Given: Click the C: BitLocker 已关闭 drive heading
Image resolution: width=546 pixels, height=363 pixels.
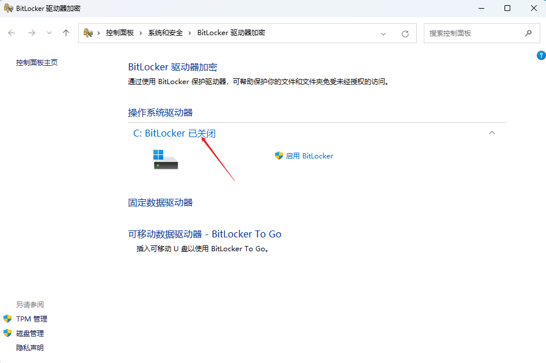Looking at the screenshot, I should (x=175, y=133).
